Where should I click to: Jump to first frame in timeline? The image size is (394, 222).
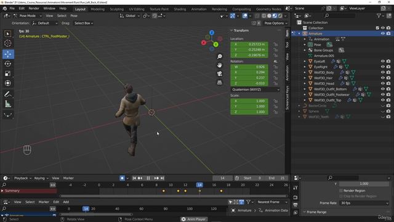(x=134, y=178)
